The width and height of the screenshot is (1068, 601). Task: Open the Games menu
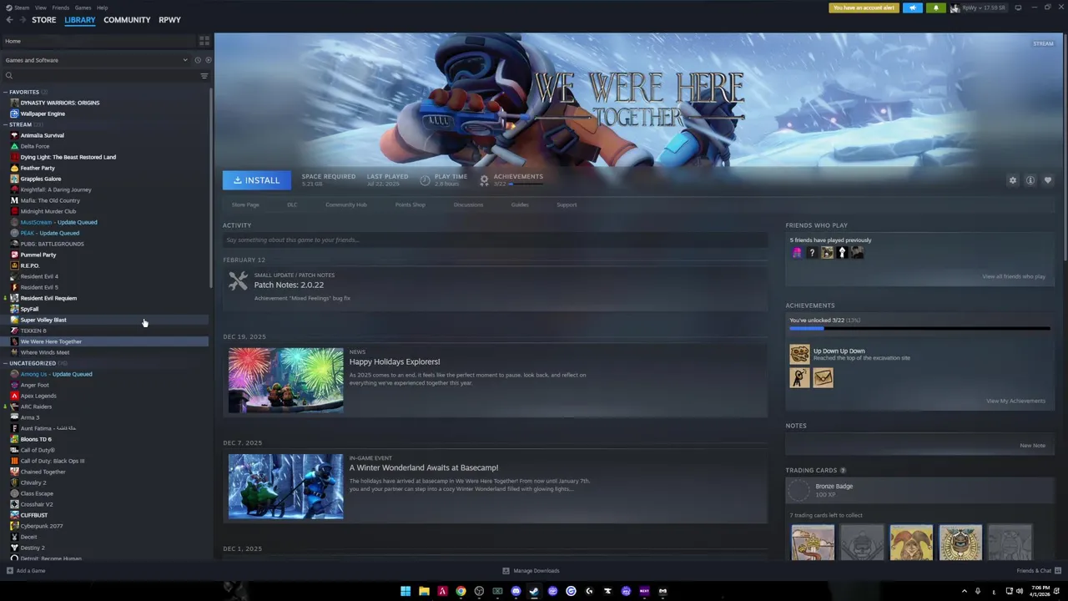coord(83,8)
